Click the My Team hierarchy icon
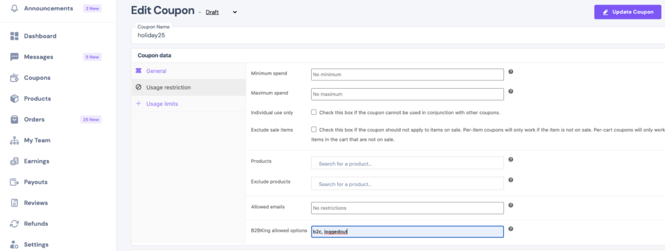Screen dimensions: 665x251 [14, 140]
